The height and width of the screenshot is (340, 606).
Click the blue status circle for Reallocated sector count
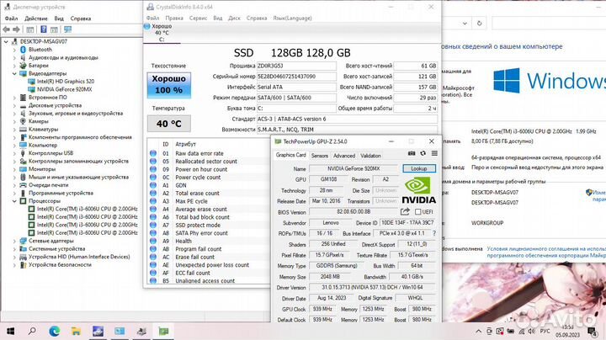153,161
